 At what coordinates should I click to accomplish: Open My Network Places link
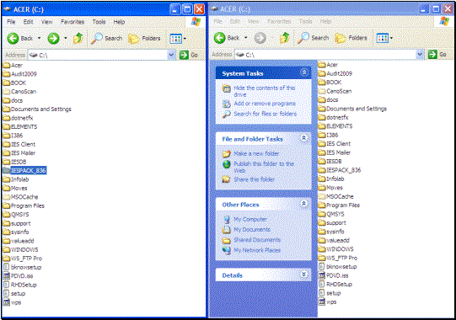point(257,250)
